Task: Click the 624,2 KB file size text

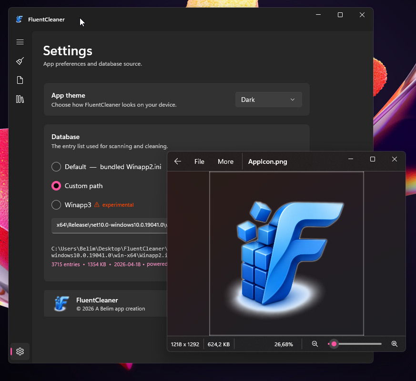Action: click(219, 344)
